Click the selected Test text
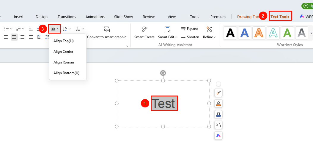Image resolution: width=313 pixels, height=154 pixels. (164, 103)
